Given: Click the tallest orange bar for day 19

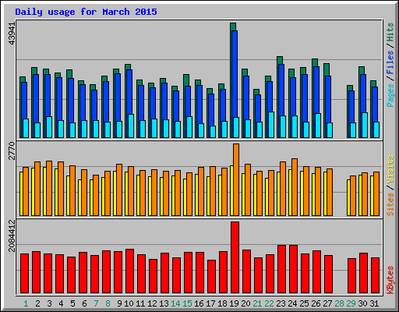Looking at the screenshot, I should pyautogui.click(x=236, y=180).
